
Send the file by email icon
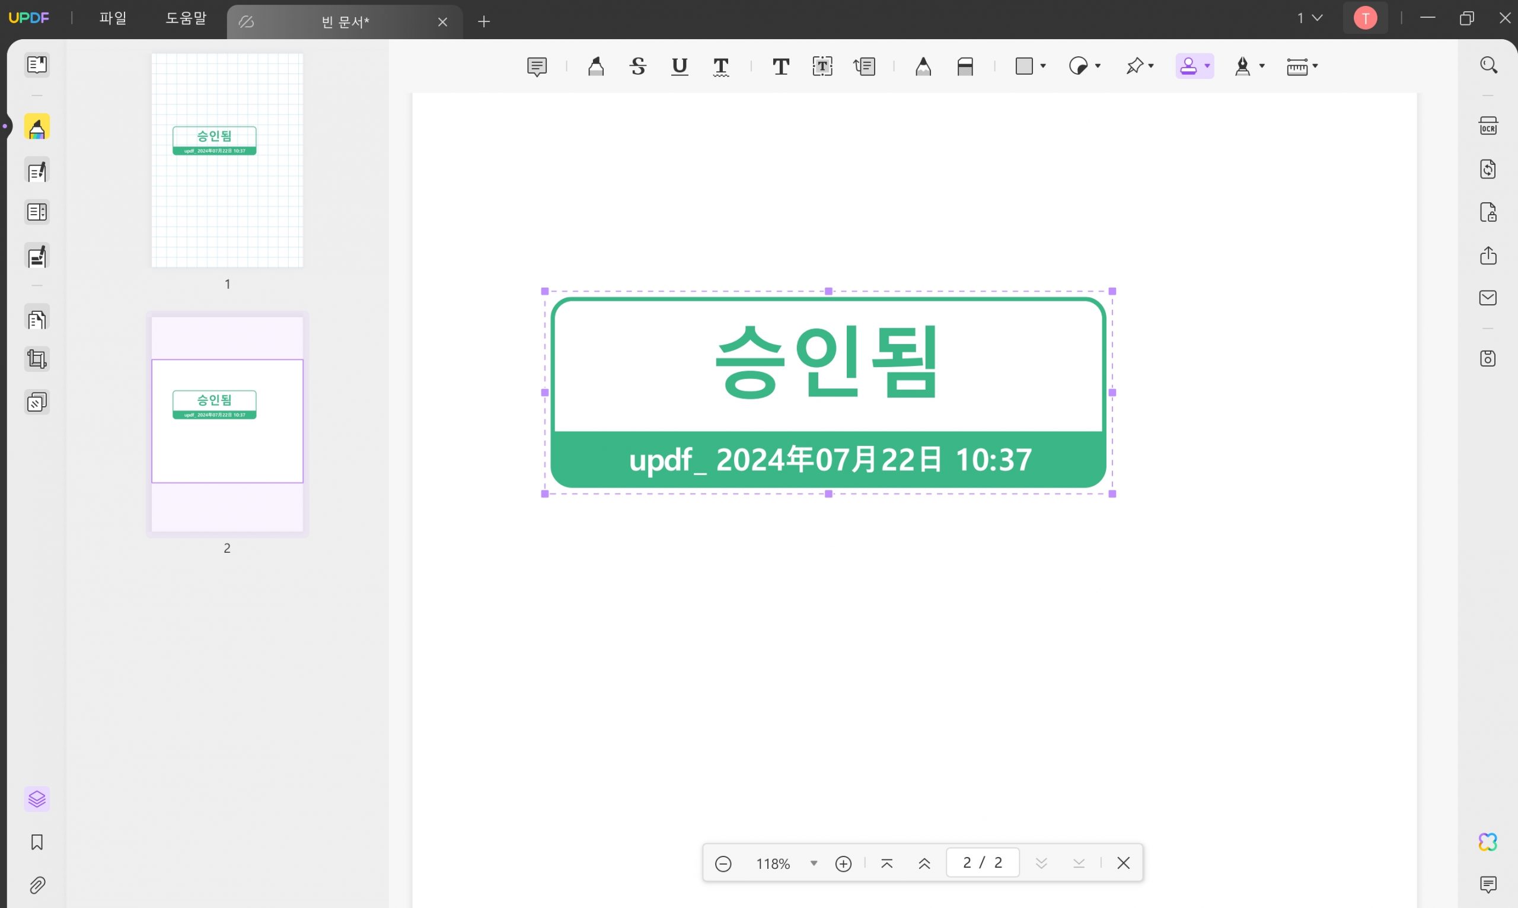coord(1488,298)
